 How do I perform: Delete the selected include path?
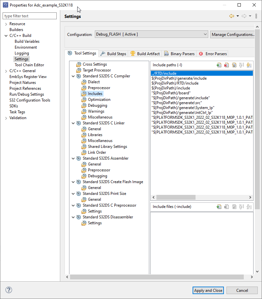226,65
